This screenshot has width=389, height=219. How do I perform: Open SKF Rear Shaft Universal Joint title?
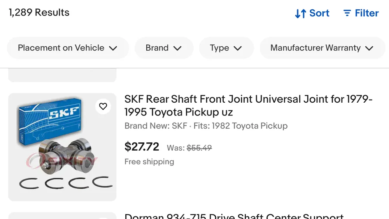pos(248,105)
